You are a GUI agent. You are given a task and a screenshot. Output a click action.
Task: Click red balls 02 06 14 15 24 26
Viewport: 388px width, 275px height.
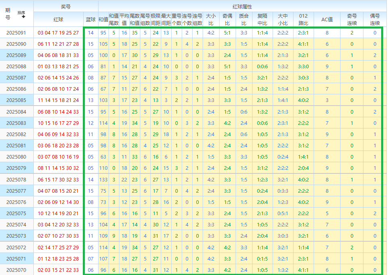click(58, 78)
